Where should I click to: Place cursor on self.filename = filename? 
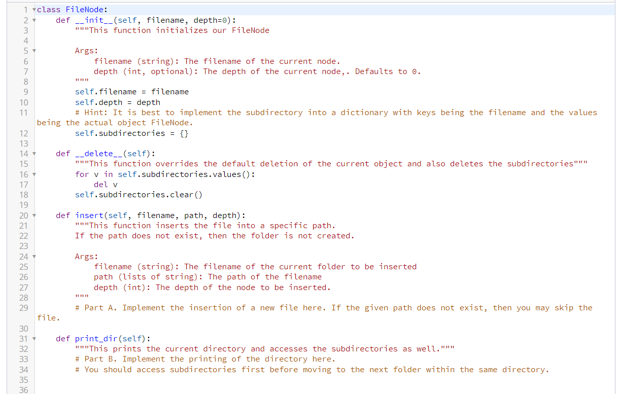130,91
